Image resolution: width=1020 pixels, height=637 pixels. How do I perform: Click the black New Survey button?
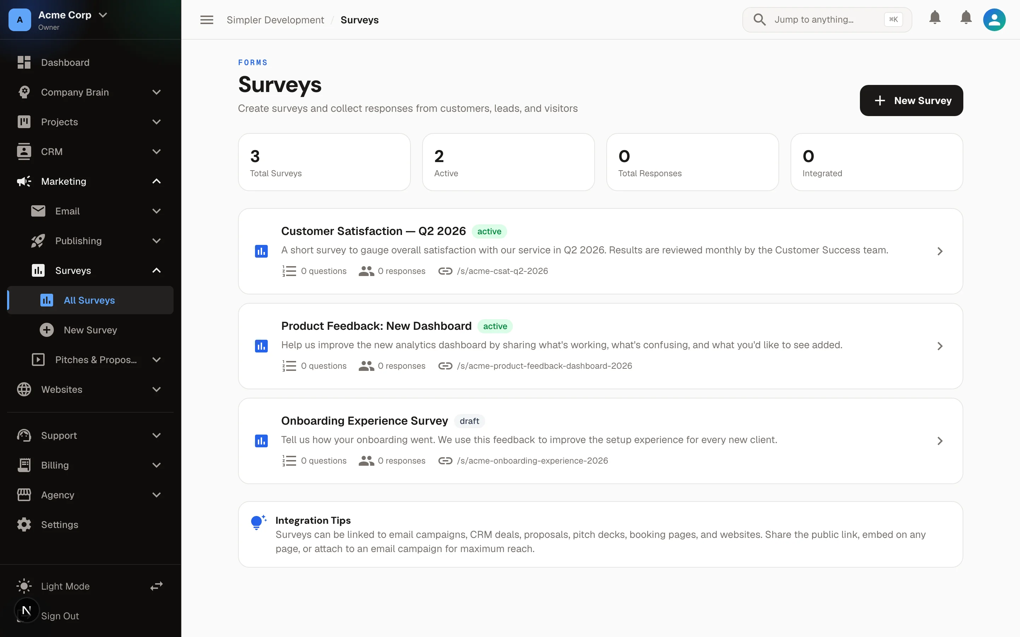(x=911, y=100)
